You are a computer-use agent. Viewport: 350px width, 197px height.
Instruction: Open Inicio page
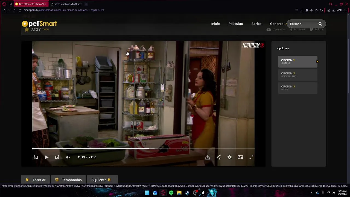(215, 24)
